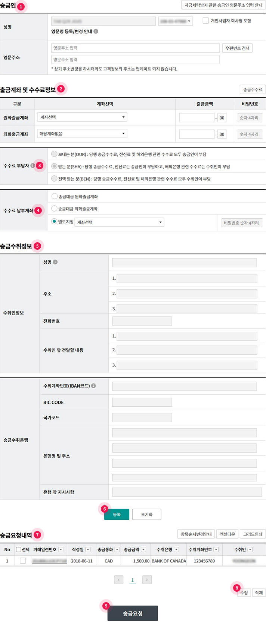Open filter icon on 송금통화 column
266x622 pixels.
[117, 549]
